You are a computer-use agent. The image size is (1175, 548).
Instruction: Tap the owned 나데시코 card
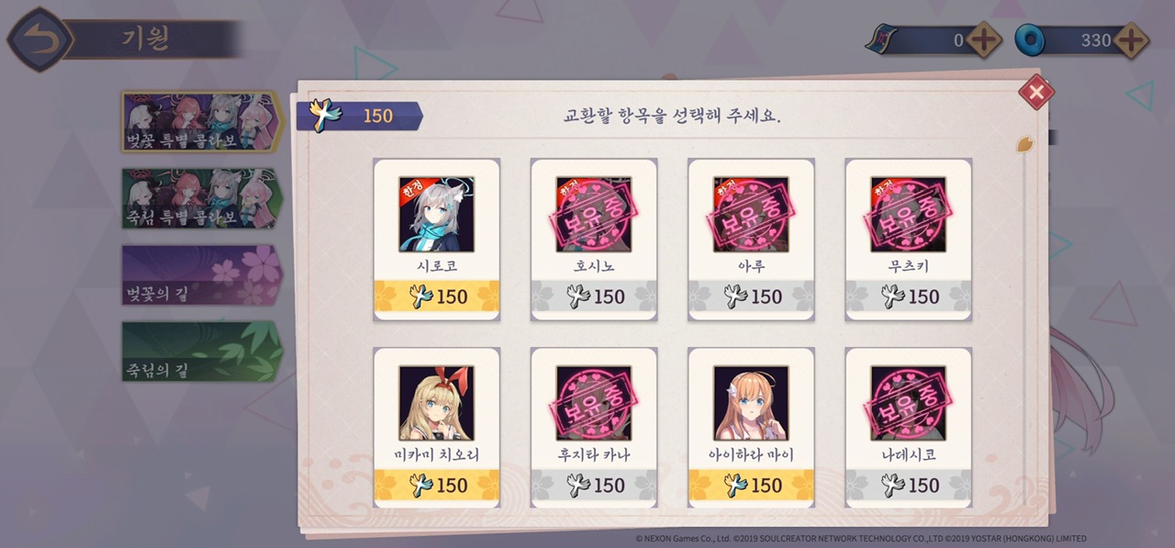pyautogui.click(x=908, y=428)
